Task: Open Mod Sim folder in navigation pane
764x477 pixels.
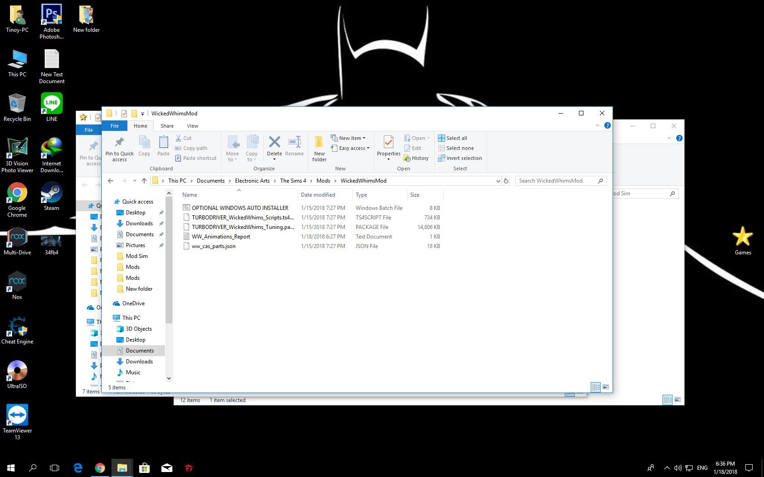Action: 136,256
